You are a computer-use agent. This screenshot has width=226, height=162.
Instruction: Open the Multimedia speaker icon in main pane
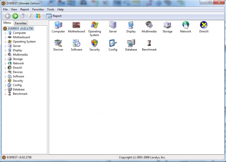(x=149, y=25)
